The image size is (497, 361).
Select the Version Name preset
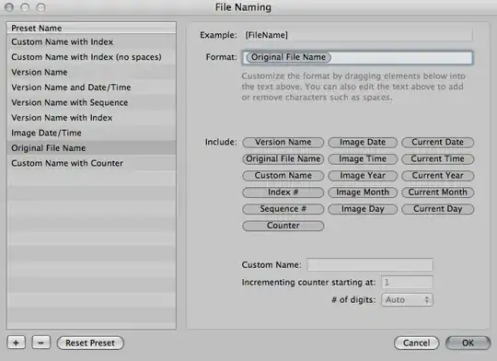tap(91, 73)
